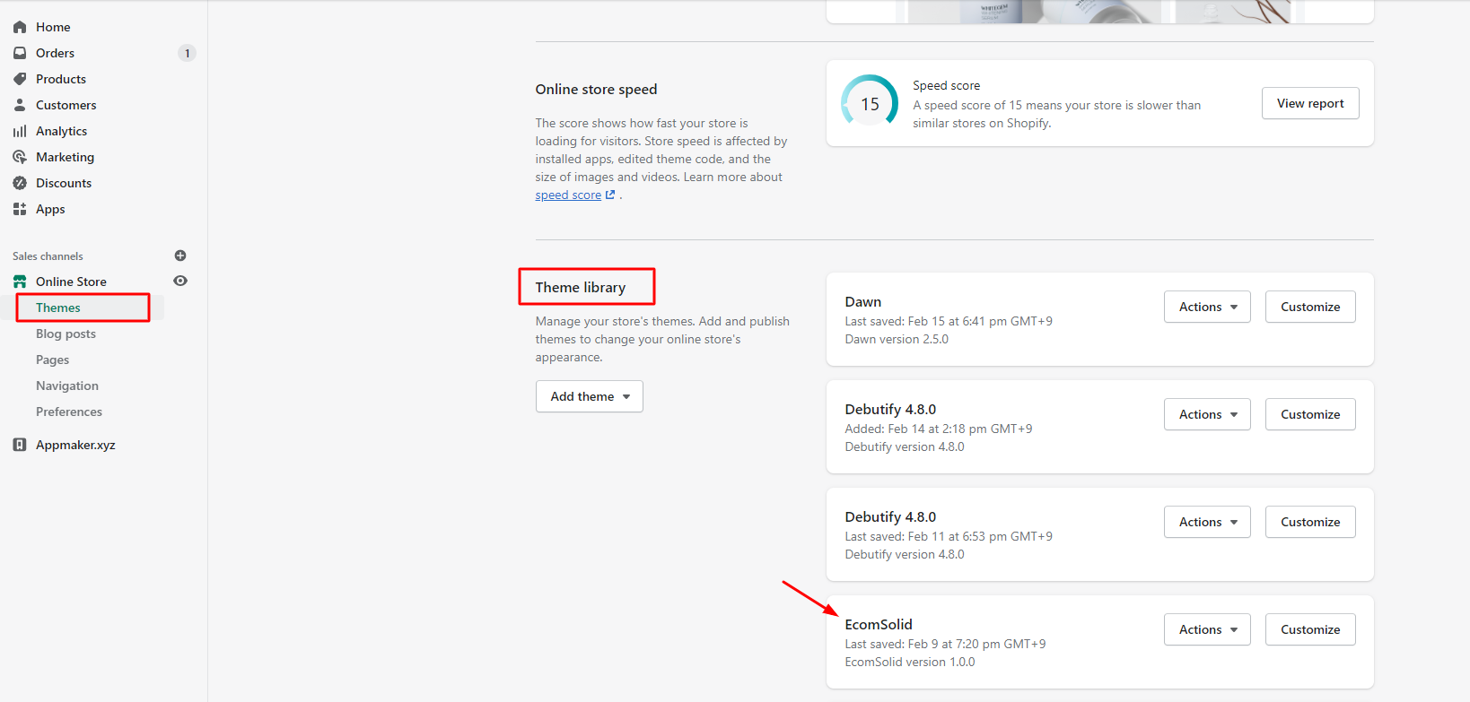Image resolution: width=1470 pixels, height=702 pixels.
Task: Open Discounts section
Action: pyautogui.click(x=64, y=183)
